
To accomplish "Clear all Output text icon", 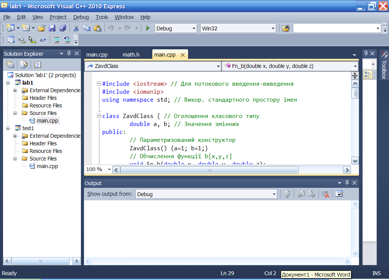I will point(325,194).
